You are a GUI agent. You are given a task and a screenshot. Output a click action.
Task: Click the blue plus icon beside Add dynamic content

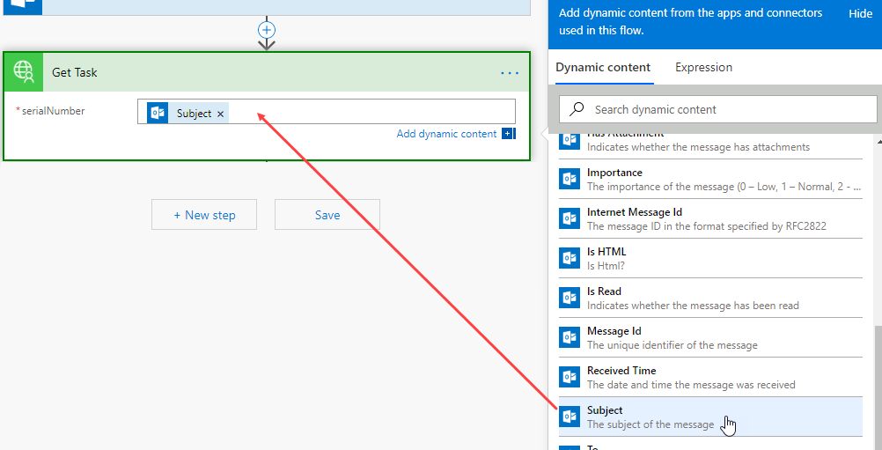coord(508,134)
